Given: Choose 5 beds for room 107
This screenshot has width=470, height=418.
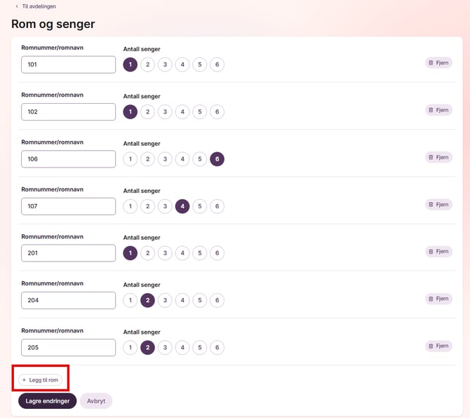Looking at the screenshot, I should 200,206.
